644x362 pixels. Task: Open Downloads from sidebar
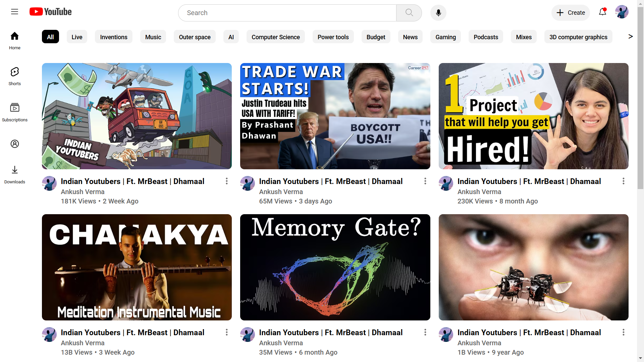(14, 174)
